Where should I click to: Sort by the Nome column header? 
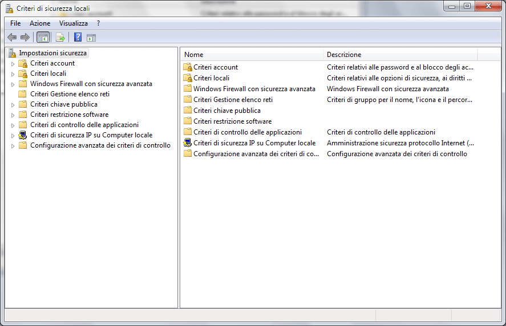coord(252,55)
